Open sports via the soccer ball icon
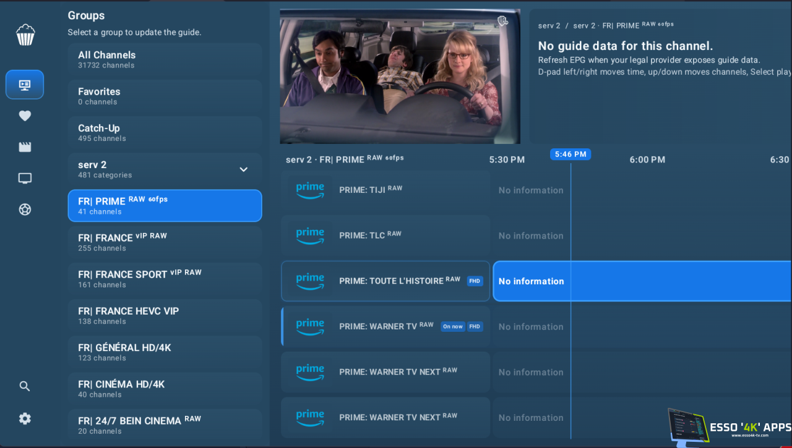 pyautogui.click(x=25, y=209)
